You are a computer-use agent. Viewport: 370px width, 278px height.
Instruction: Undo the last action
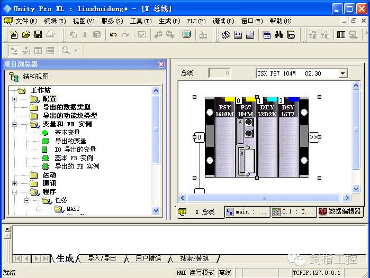coord(113,35)
